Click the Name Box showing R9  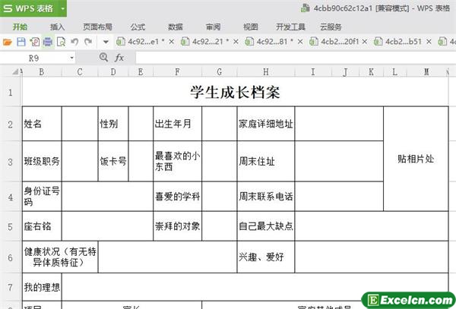33,58
